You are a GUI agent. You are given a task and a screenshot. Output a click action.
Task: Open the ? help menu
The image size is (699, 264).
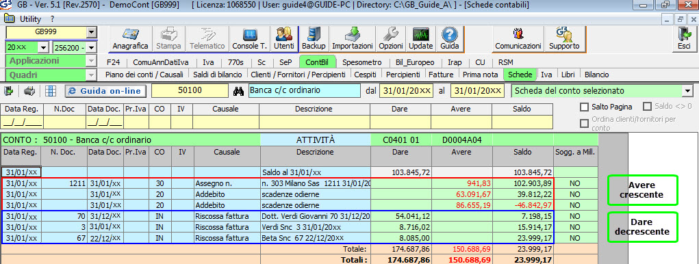52,18
